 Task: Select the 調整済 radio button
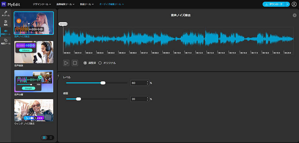(85, 63)
